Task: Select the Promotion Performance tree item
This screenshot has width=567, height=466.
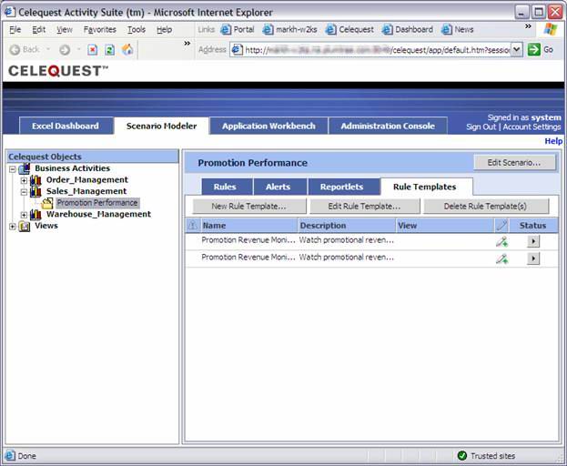Action: (97, 203)
